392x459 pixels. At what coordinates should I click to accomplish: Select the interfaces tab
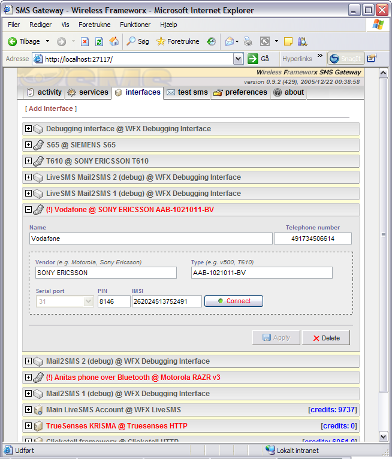[x=137, y=92]
